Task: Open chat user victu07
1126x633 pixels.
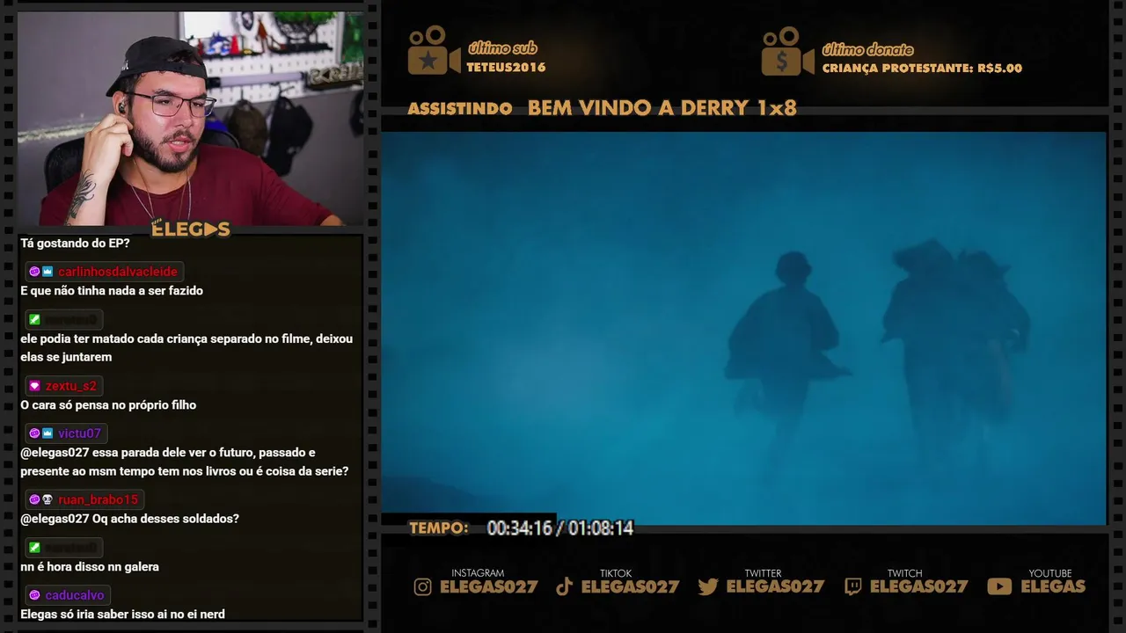Action: click(x=80, y=433)
